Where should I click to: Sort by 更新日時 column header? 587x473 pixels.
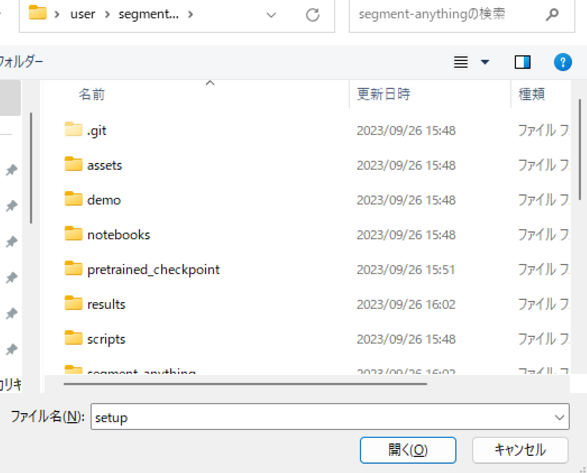pyautogui.click(x=383, y=94)
